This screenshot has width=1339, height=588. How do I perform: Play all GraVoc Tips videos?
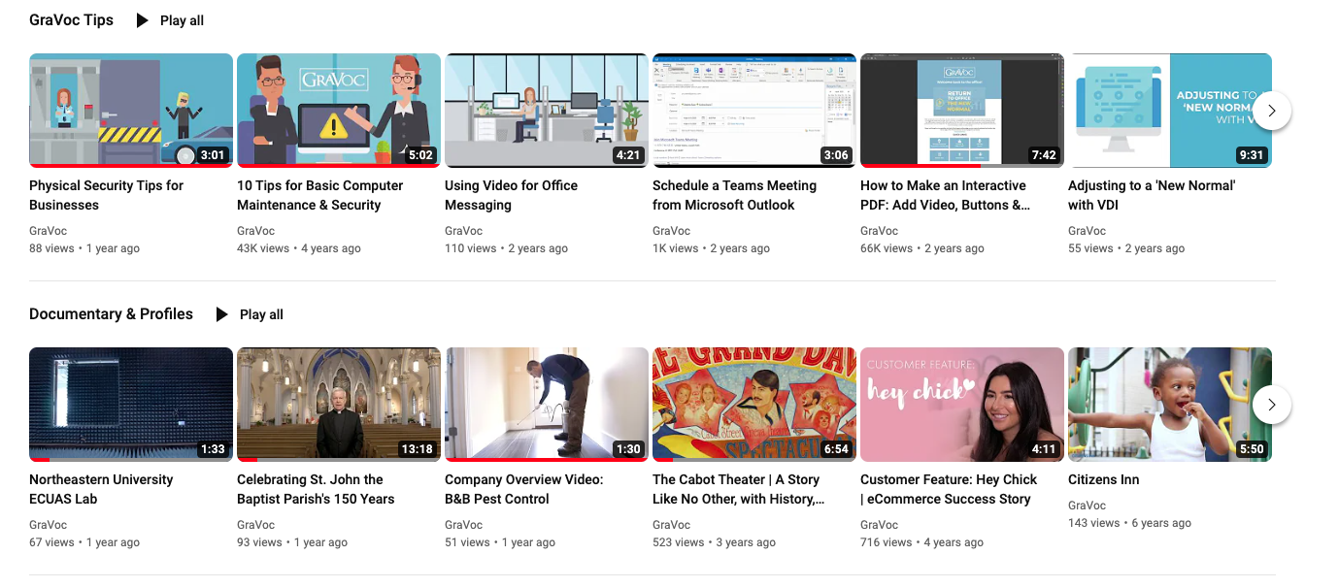click(182, 20)
